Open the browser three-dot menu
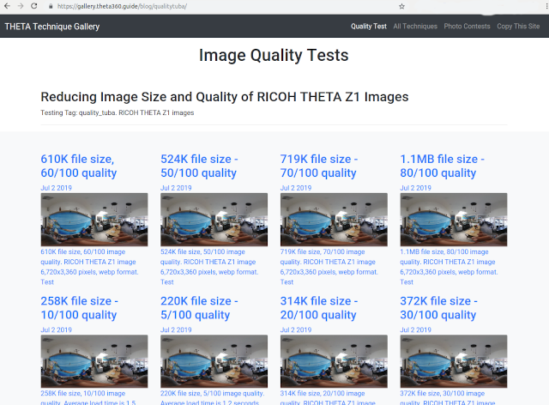This screenshot has height=405, width=549. [546, 6]
